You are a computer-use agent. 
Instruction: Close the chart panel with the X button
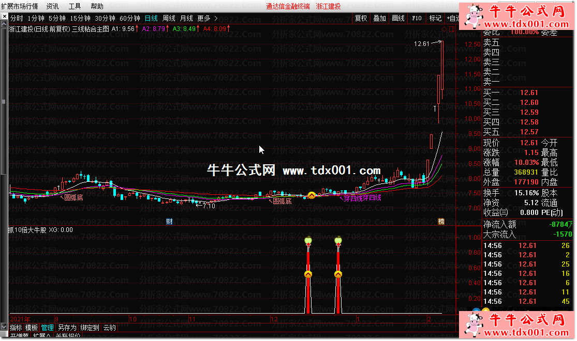[x=5, y=17]
